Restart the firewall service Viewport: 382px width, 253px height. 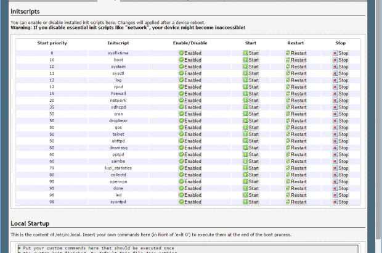[296, 94]
